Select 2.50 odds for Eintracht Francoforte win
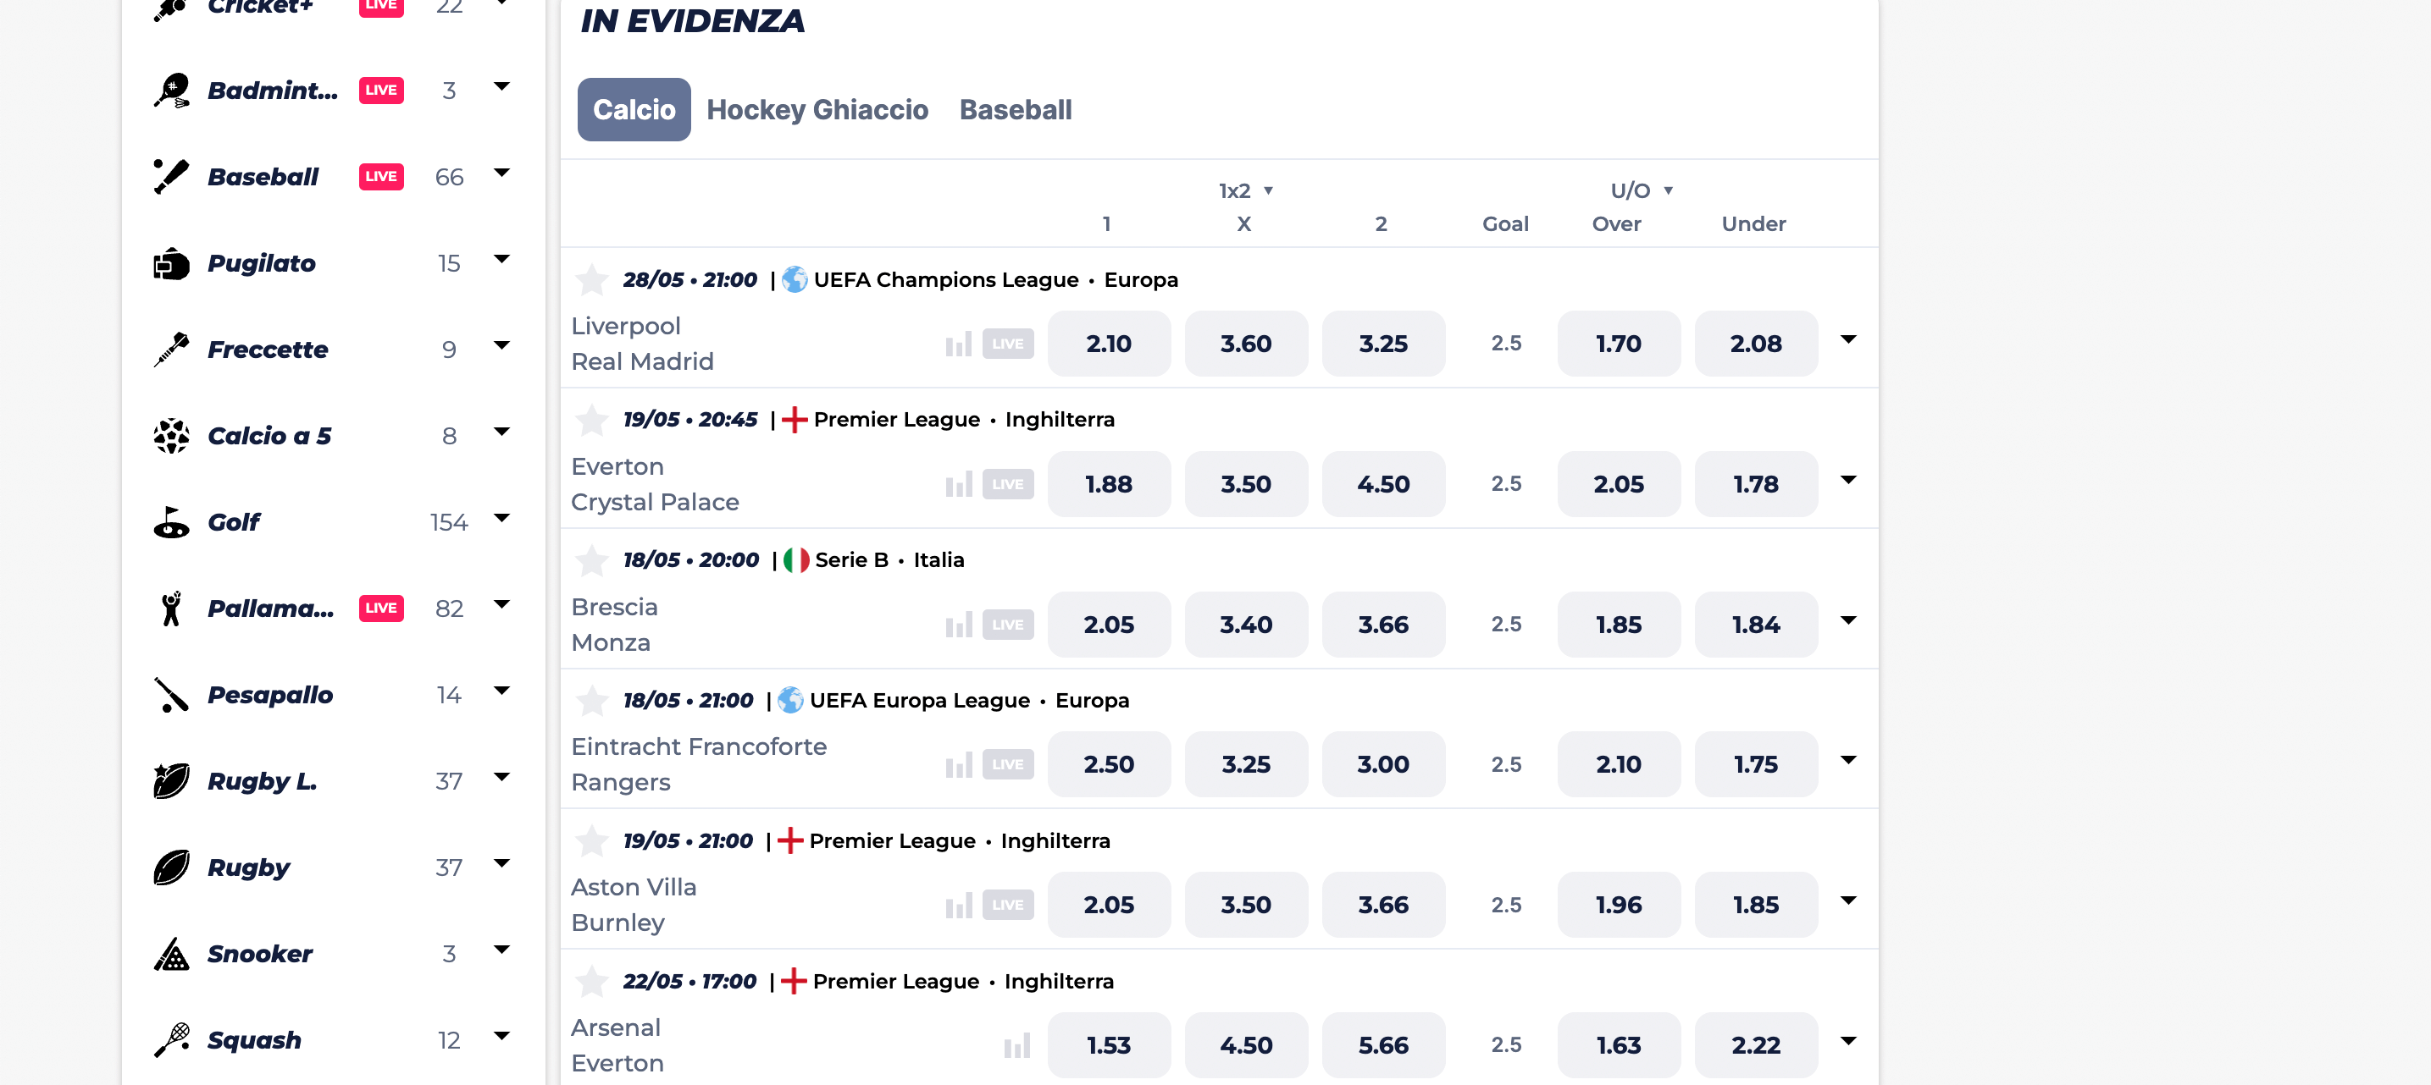Image resolution: width=2431 pixels, height=1085 pixels. 1109,764
